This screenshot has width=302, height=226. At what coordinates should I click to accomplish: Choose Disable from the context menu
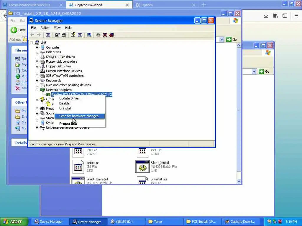pyautogui.click(x=80, y=103)
